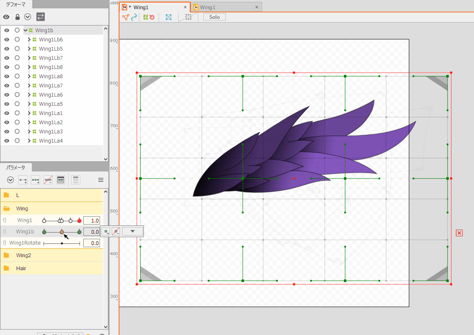This screenshot has height=335, width=474.
Task: Expand the Wing1La1 deformer
Action: (x=29, y=113)
